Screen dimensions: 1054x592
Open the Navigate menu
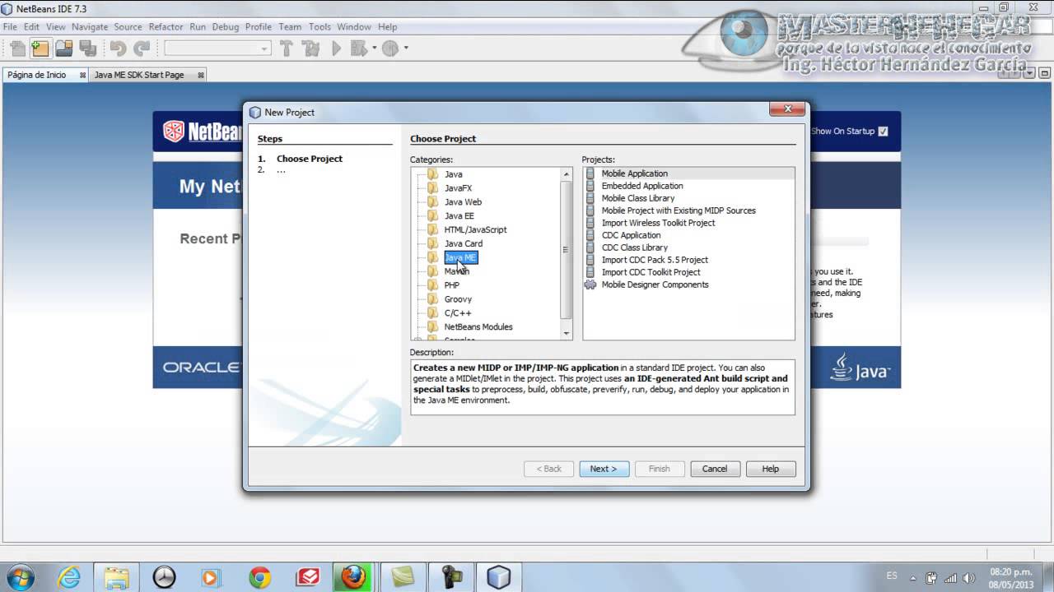[x=89, y=26]
